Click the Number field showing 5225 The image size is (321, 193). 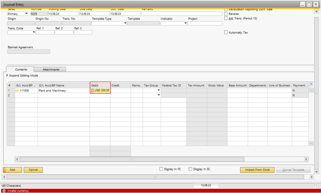click(39, 14)
